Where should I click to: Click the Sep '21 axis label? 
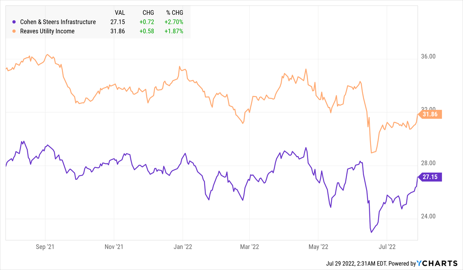(x=46, y=247)
